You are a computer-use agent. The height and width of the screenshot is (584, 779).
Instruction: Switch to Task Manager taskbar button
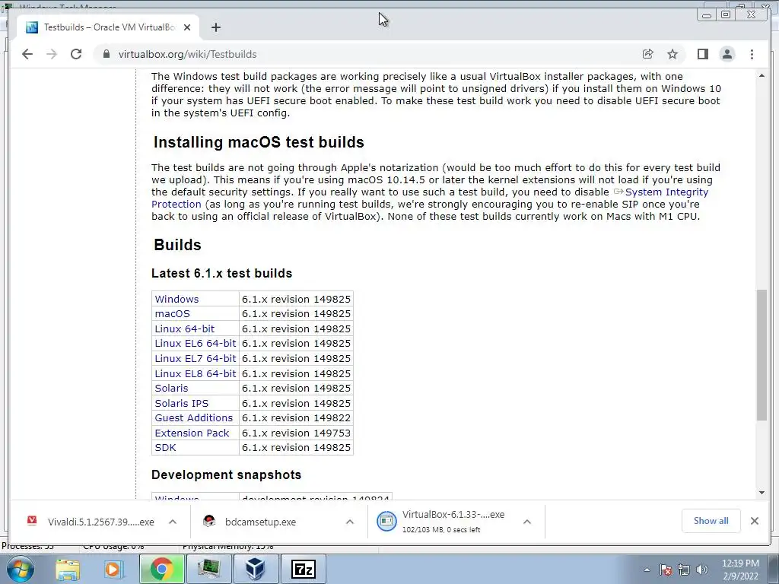(x=208, y=569)
